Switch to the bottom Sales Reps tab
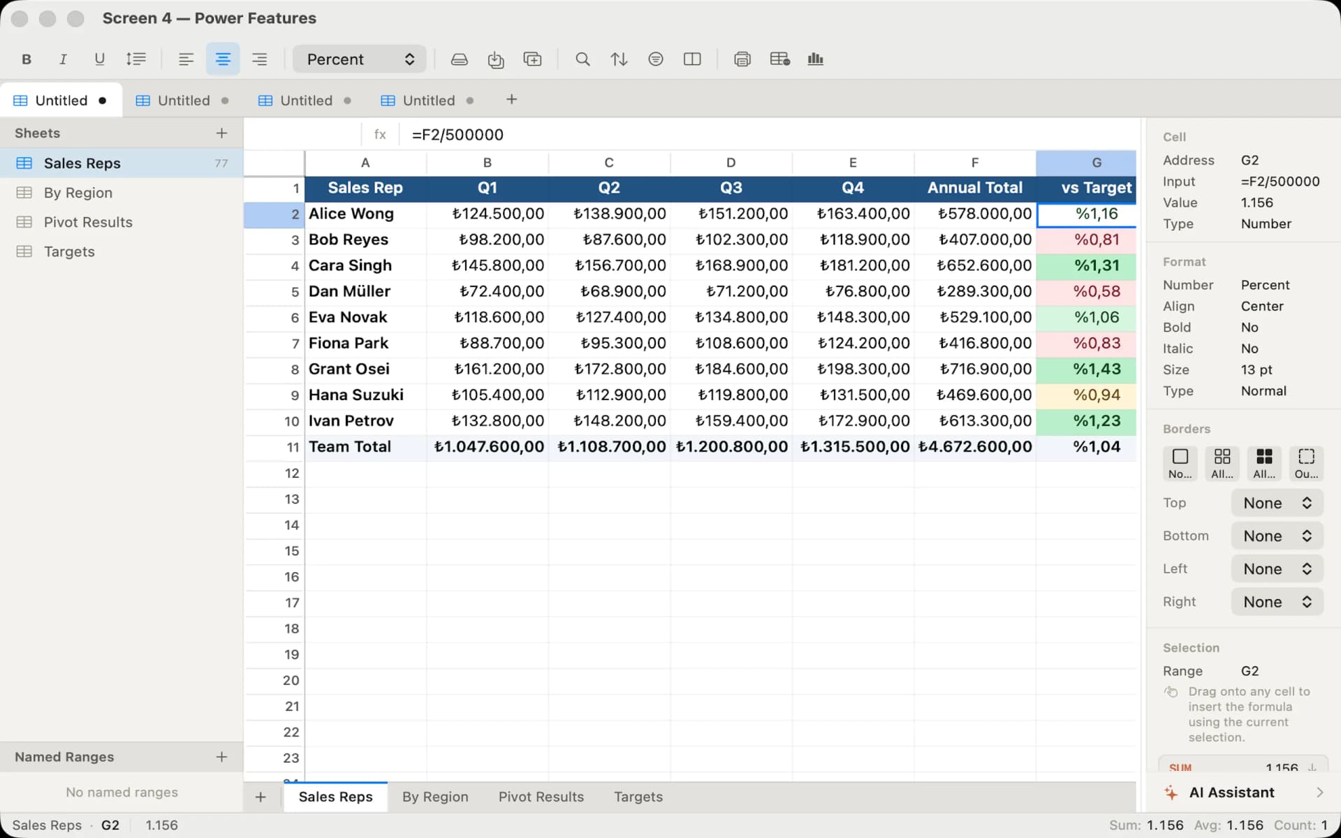This screenshot has width=1341, height=838. coord(335,797)
